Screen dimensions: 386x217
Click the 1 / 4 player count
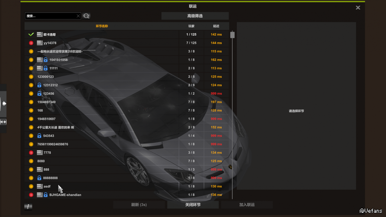[x=191, y=136]
